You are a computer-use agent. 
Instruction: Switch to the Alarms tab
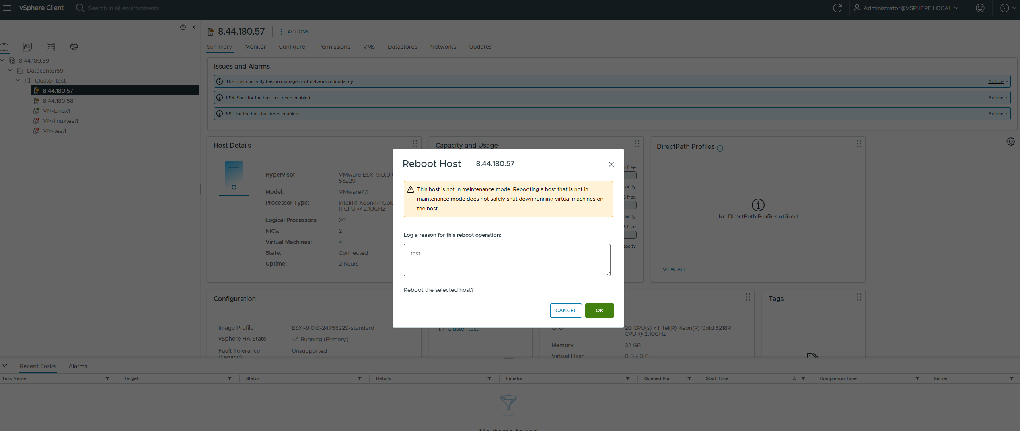pyautogui.click(x=78, y=366)
